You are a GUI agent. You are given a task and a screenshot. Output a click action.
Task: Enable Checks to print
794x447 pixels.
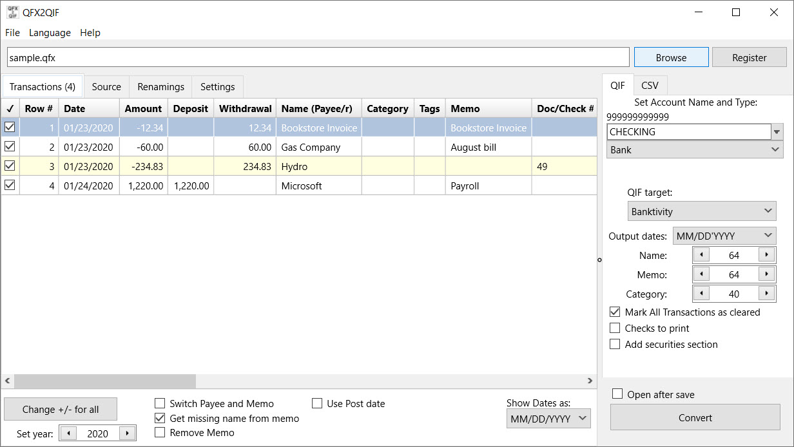615,328
